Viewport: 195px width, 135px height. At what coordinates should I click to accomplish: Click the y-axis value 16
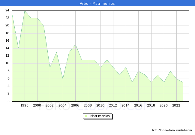(x=7, y=40)
